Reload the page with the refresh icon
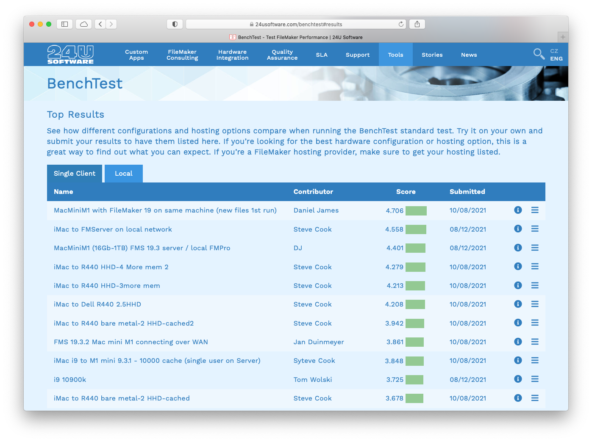Image resolution: width=592 pixels, height=442 pixels. click(401, 24)
